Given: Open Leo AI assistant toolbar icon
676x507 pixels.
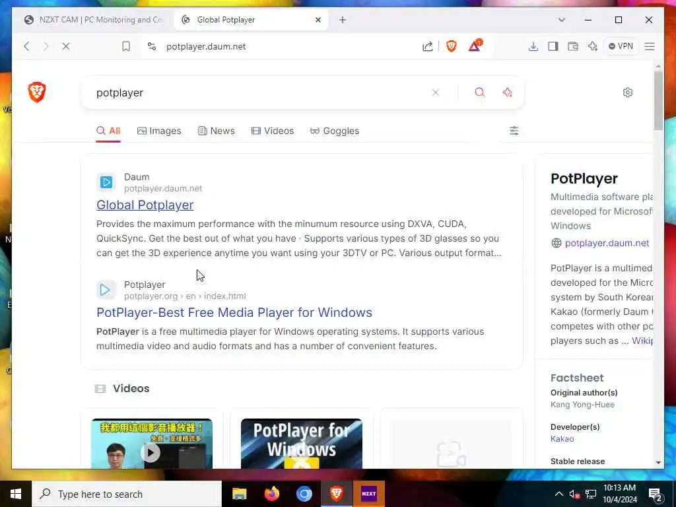Looking at the screenshot, I should (593, 46).
